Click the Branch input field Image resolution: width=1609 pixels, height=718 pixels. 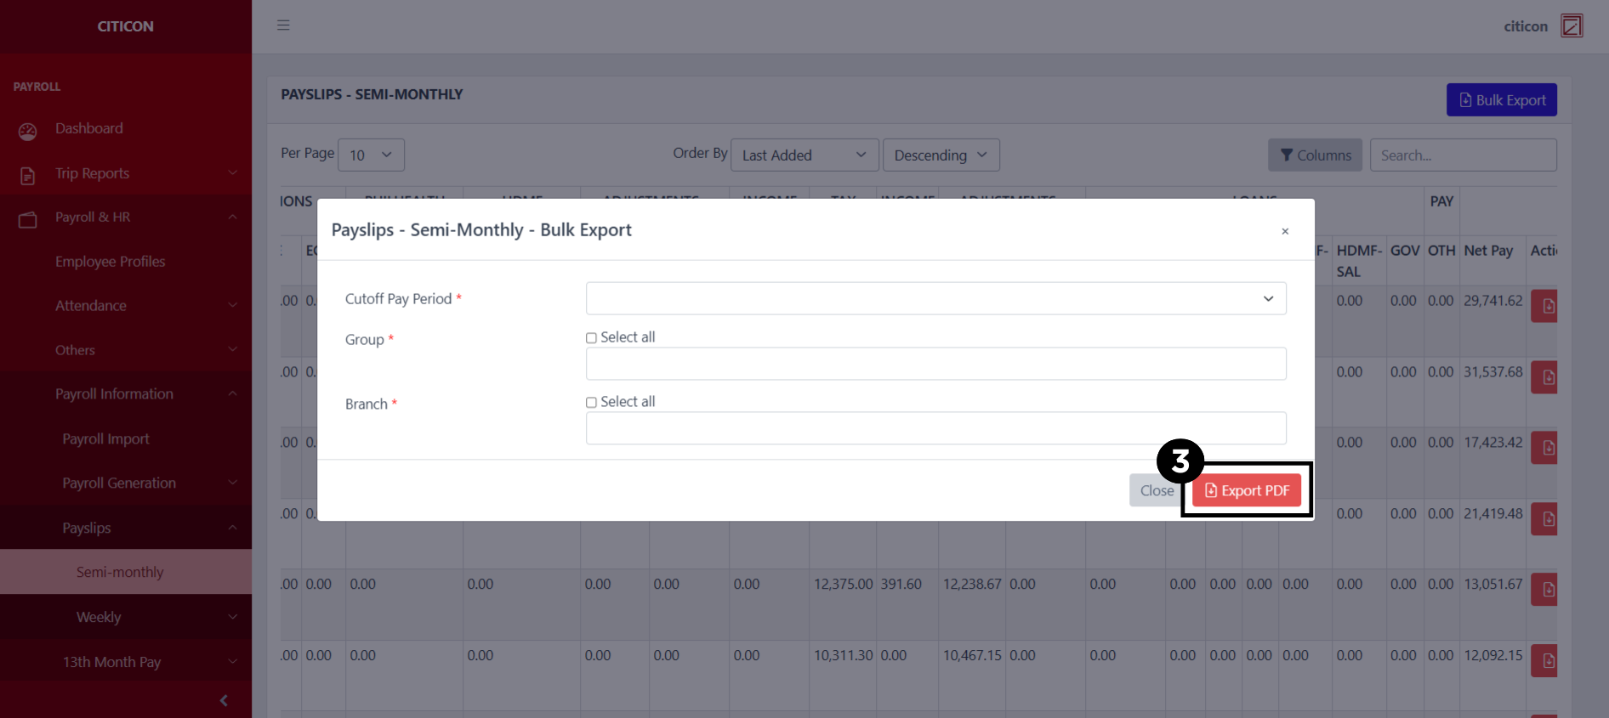point(935,428)
